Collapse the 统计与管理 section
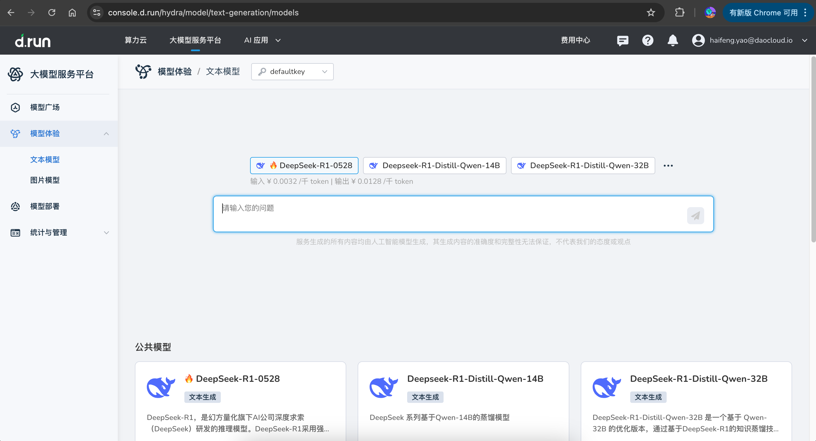Screen dimensions: 816x441 tap(106, 232)
